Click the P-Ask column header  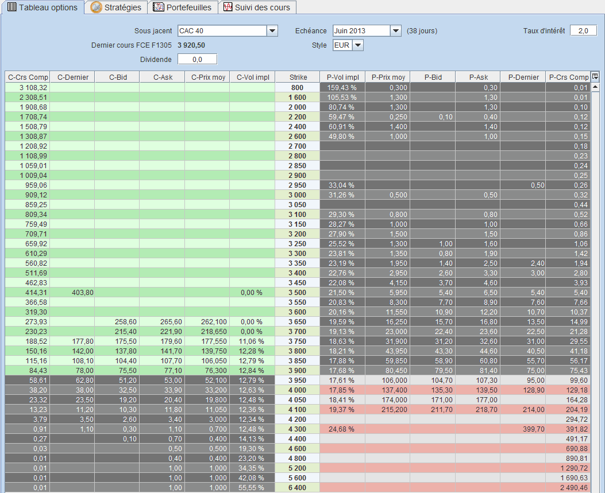click(479, 77)
